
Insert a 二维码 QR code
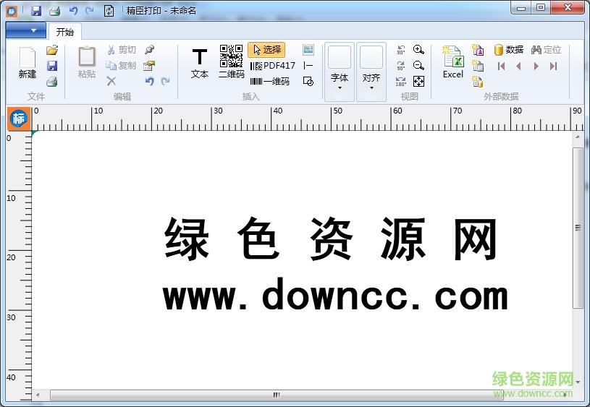232,62
